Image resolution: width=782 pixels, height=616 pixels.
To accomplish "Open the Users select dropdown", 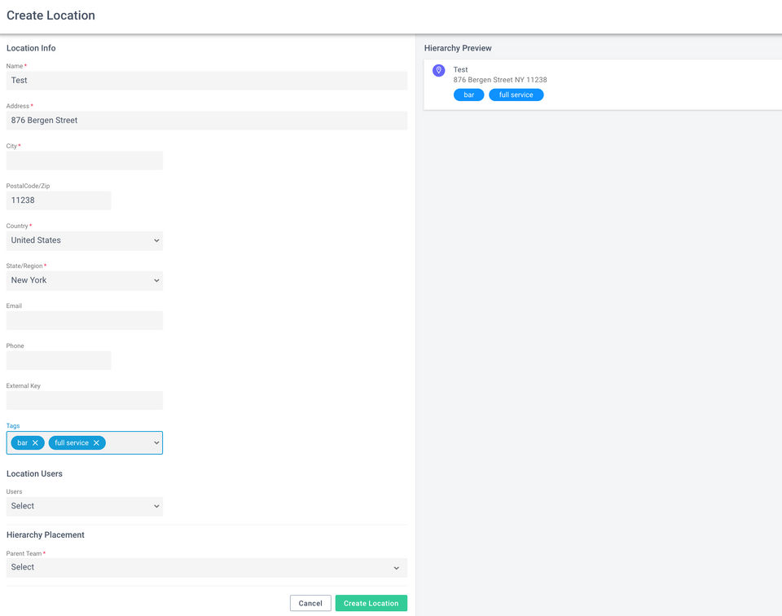I will tap(85, 506).
